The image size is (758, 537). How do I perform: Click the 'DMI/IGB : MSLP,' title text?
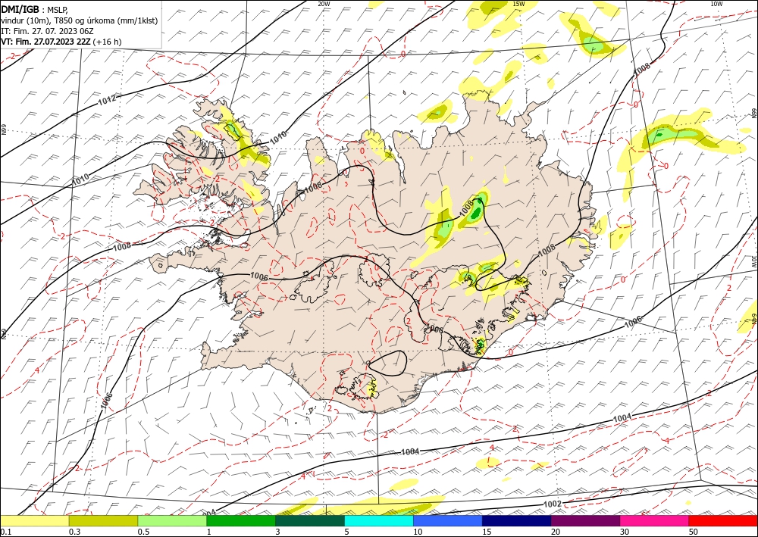pos(34,9)
